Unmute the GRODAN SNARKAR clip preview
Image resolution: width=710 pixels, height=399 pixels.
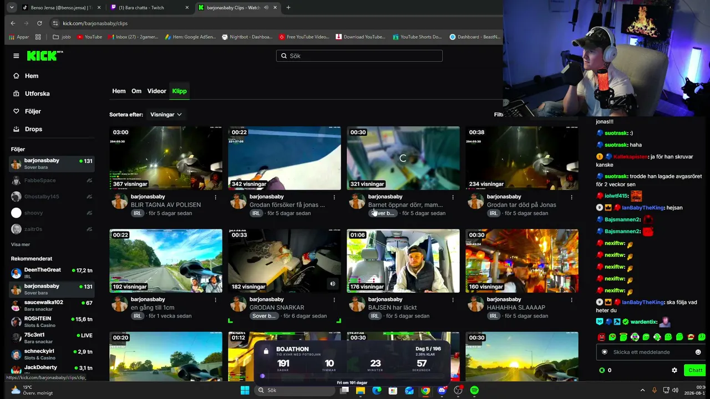pyautogui.click(x=332, y=284)
